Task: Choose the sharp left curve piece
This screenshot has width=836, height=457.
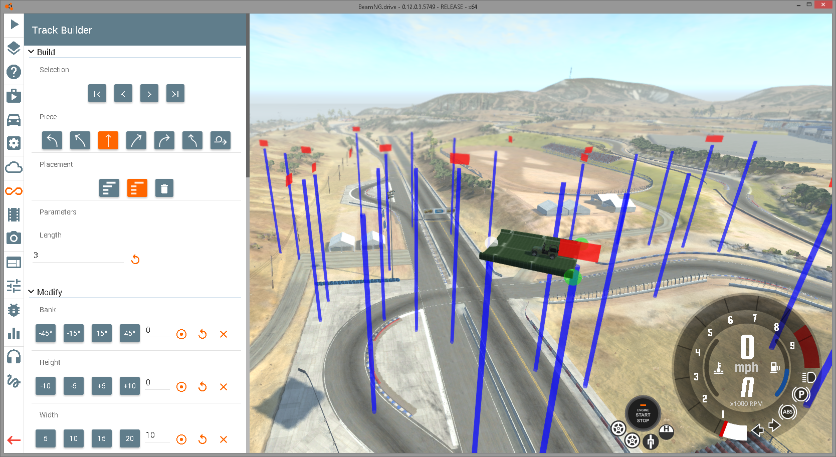Action: click(x=52, y=141)
